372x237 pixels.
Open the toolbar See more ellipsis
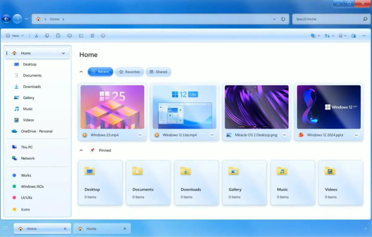(364, 36)
